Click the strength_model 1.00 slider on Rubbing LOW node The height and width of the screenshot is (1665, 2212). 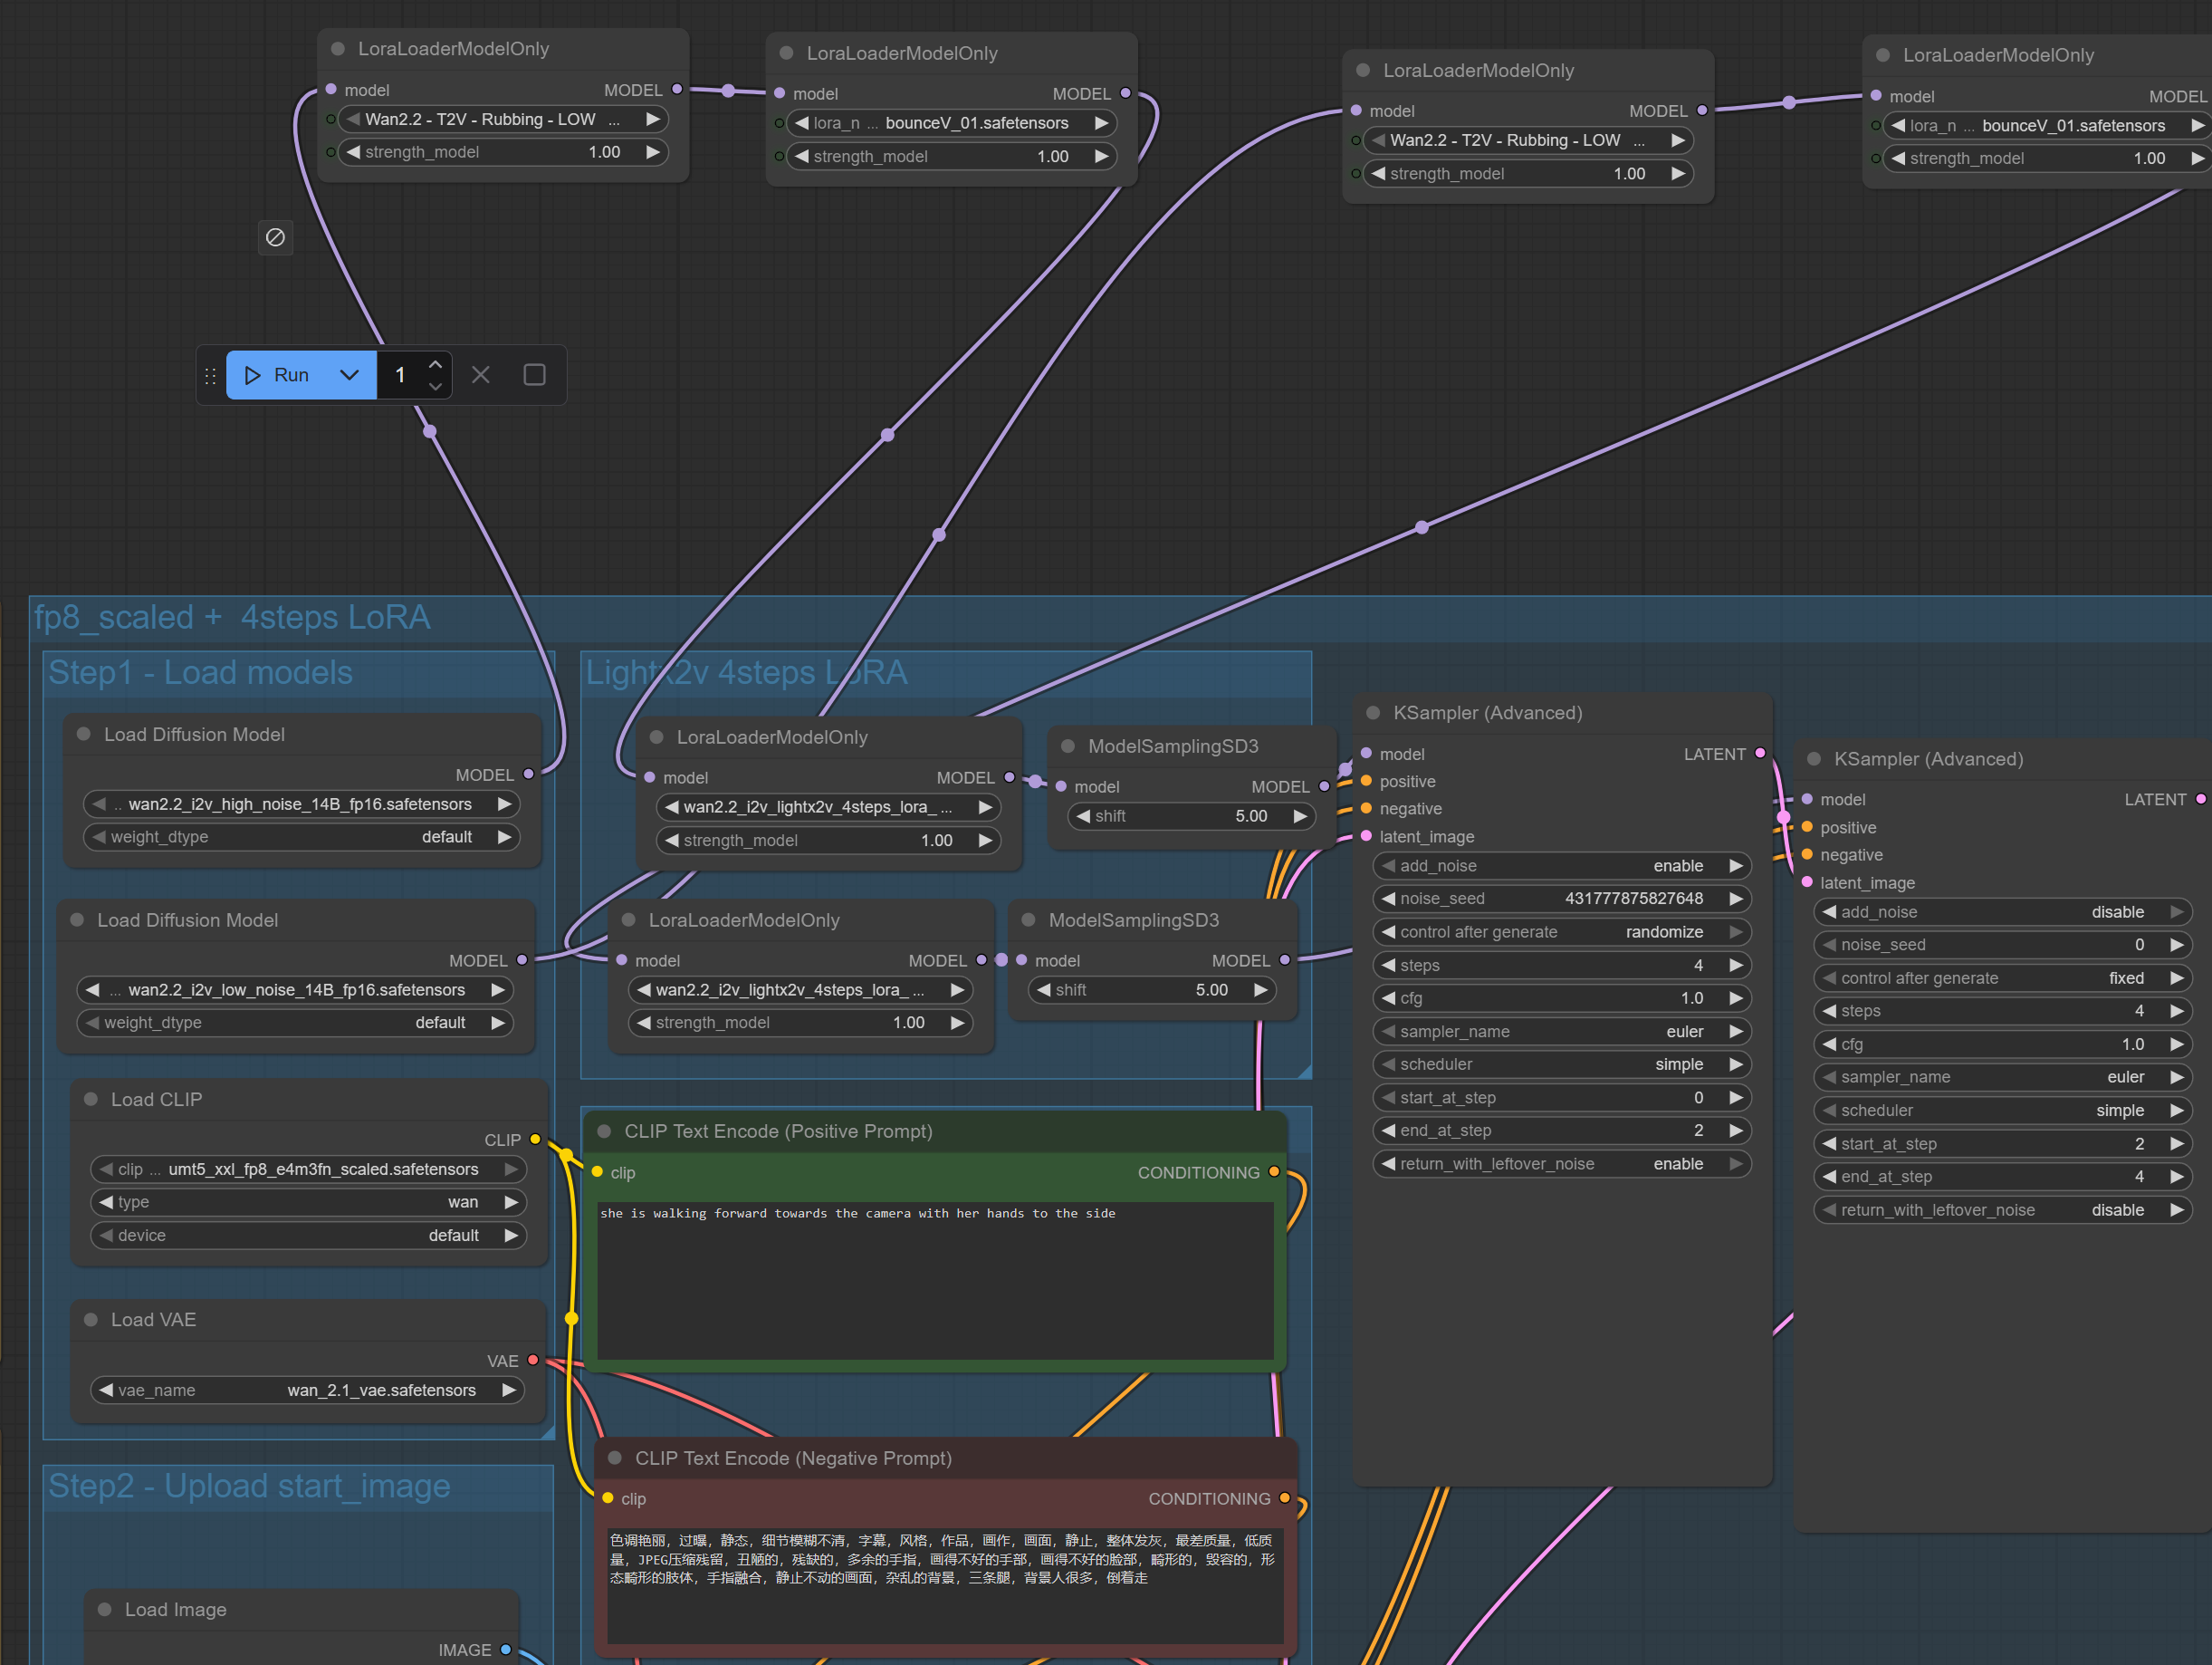[503, 152]
